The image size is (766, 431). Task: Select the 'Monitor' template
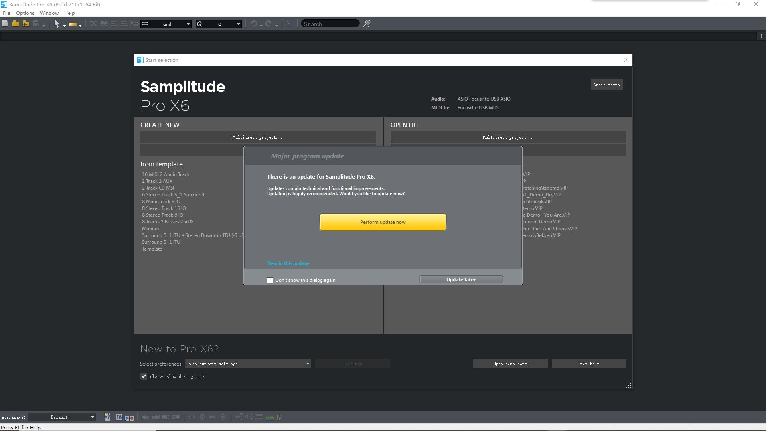(x=150, y=228)
